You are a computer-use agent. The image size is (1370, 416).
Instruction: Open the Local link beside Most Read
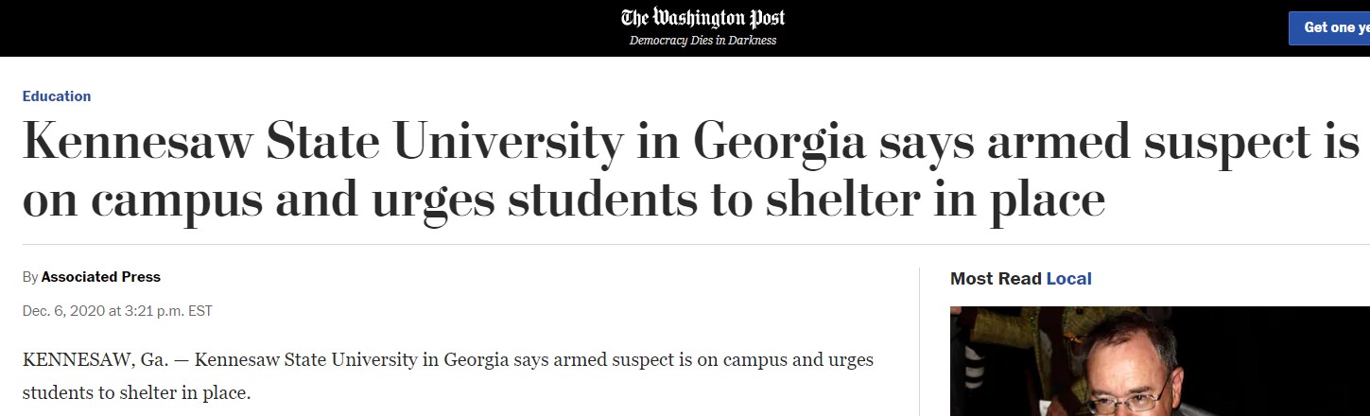point(1068,279)
